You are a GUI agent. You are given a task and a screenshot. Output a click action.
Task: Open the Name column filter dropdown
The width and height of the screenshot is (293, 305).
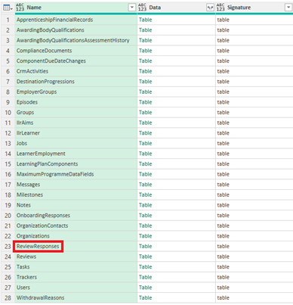point(132,8)
